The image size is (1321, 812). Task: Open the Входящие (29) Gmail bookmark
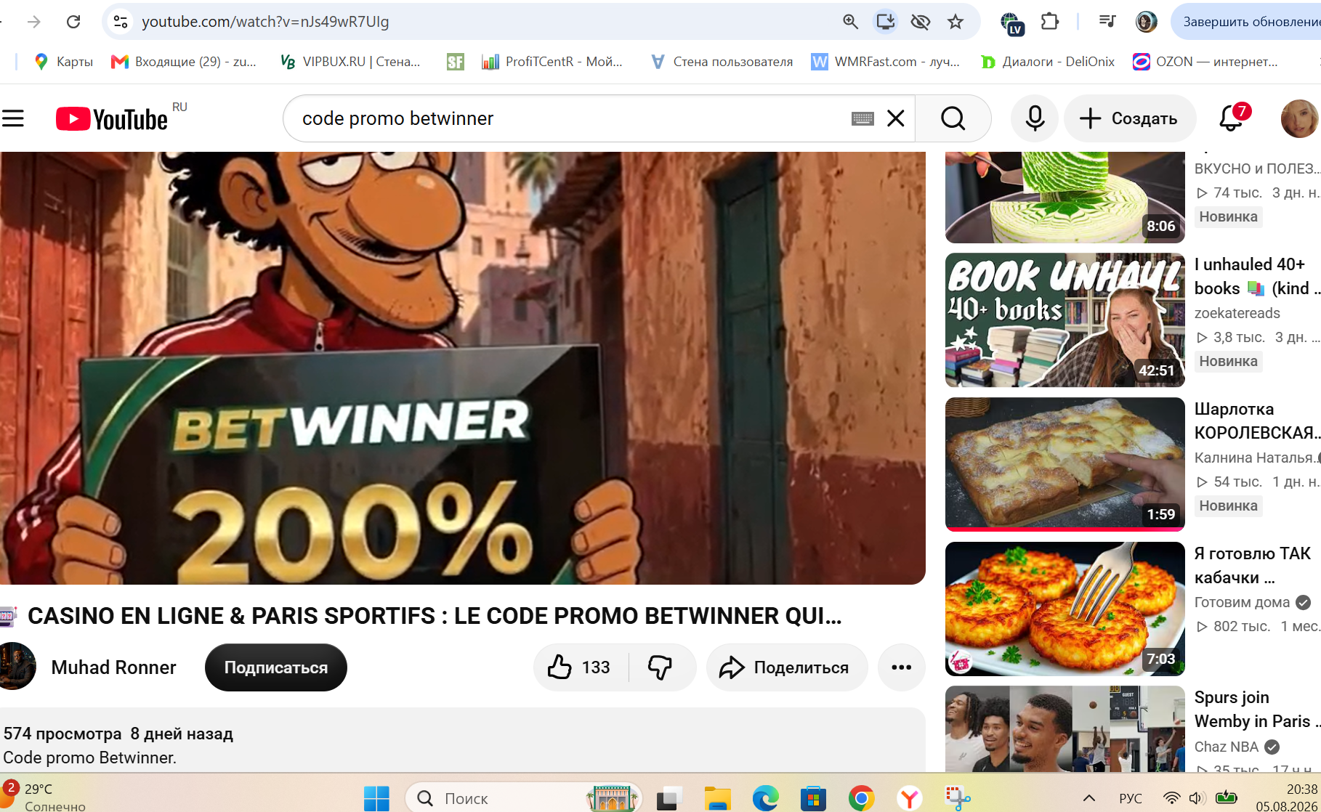tap(184, 62)
